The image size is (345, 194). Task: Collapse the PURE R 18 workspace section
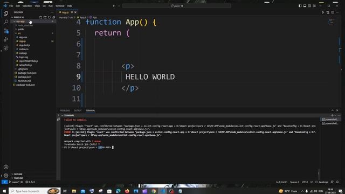[19, 17]
